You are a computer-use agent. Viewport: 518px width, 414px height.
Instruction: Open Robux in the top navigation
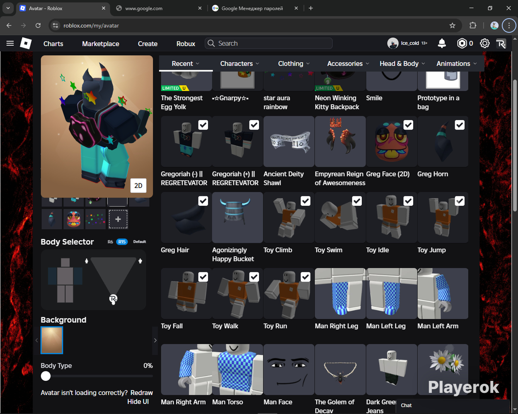point(186,43)
